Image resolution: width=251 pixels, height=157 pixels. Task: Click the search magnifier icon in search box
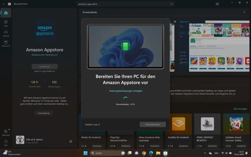(172, 4)
